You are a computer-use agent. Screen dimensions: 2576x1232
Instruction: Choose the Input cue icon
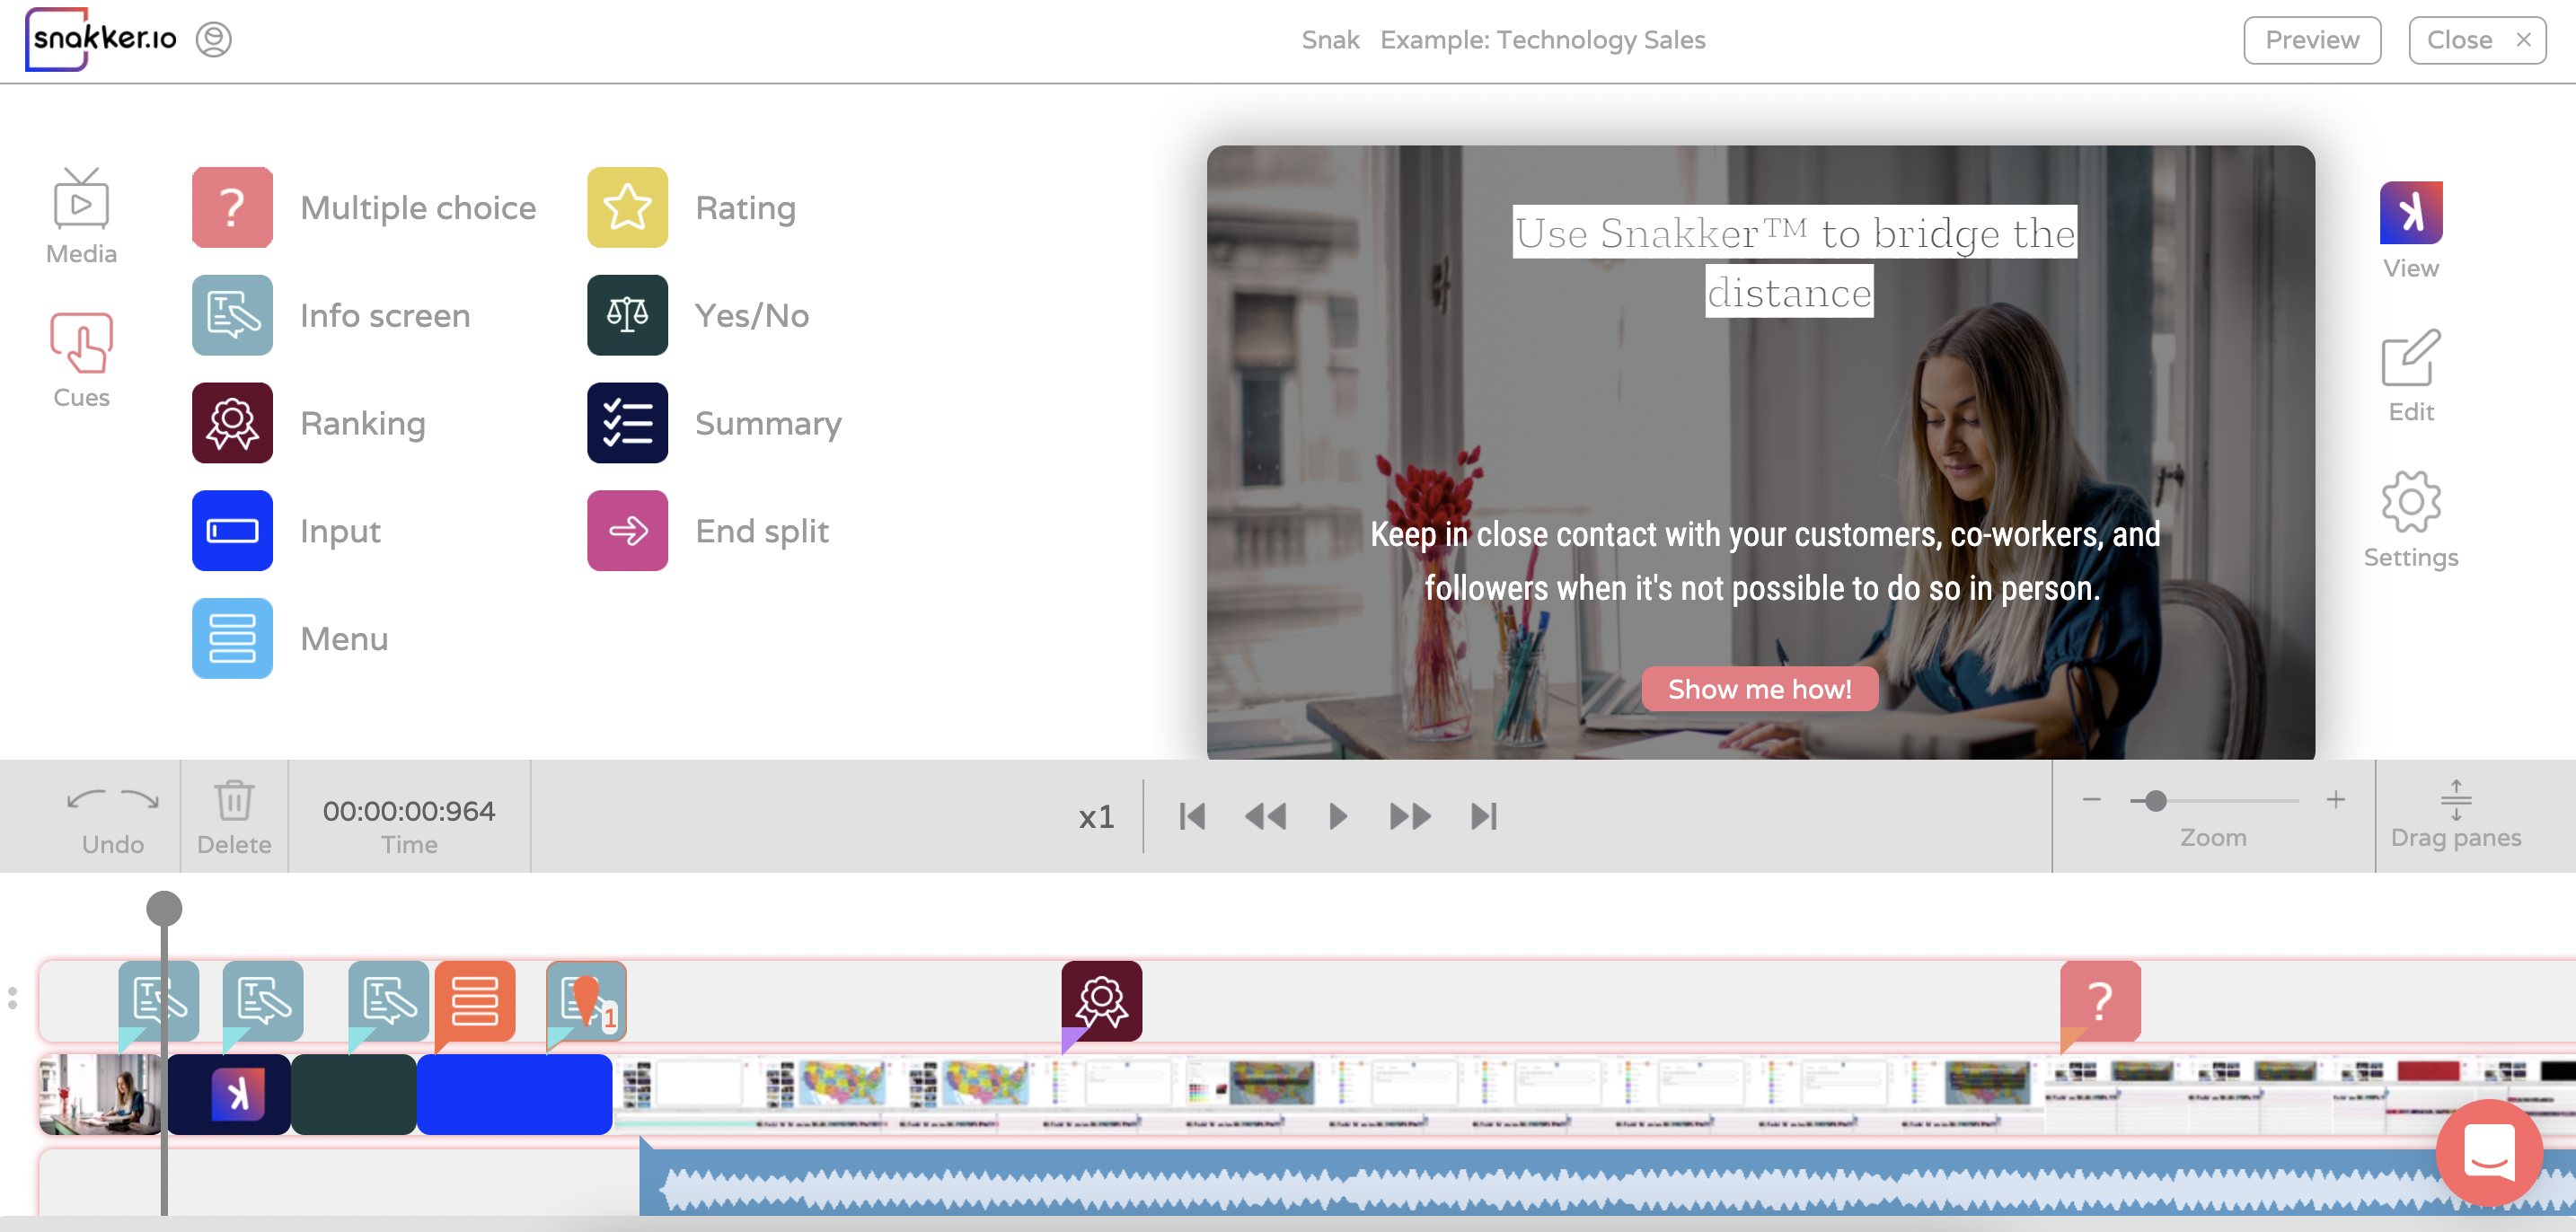point(232,531)
